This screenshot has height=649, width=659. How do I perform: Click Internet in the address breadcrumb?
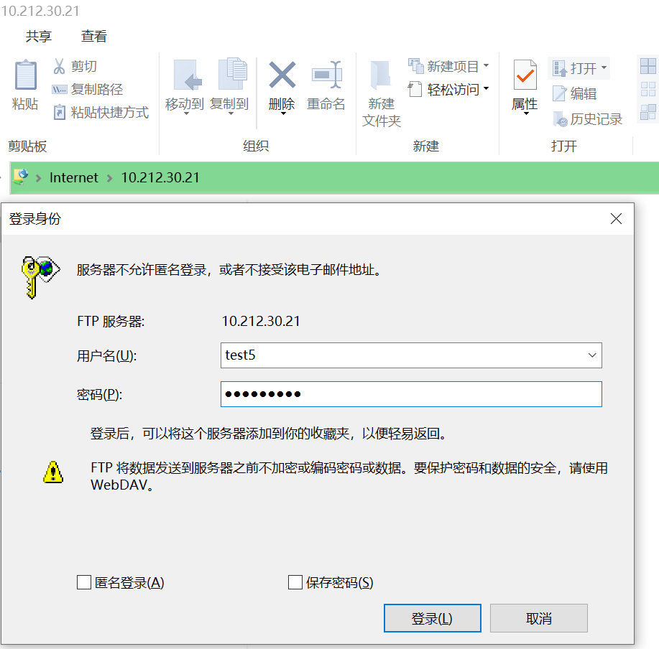[x=73, y=177]
